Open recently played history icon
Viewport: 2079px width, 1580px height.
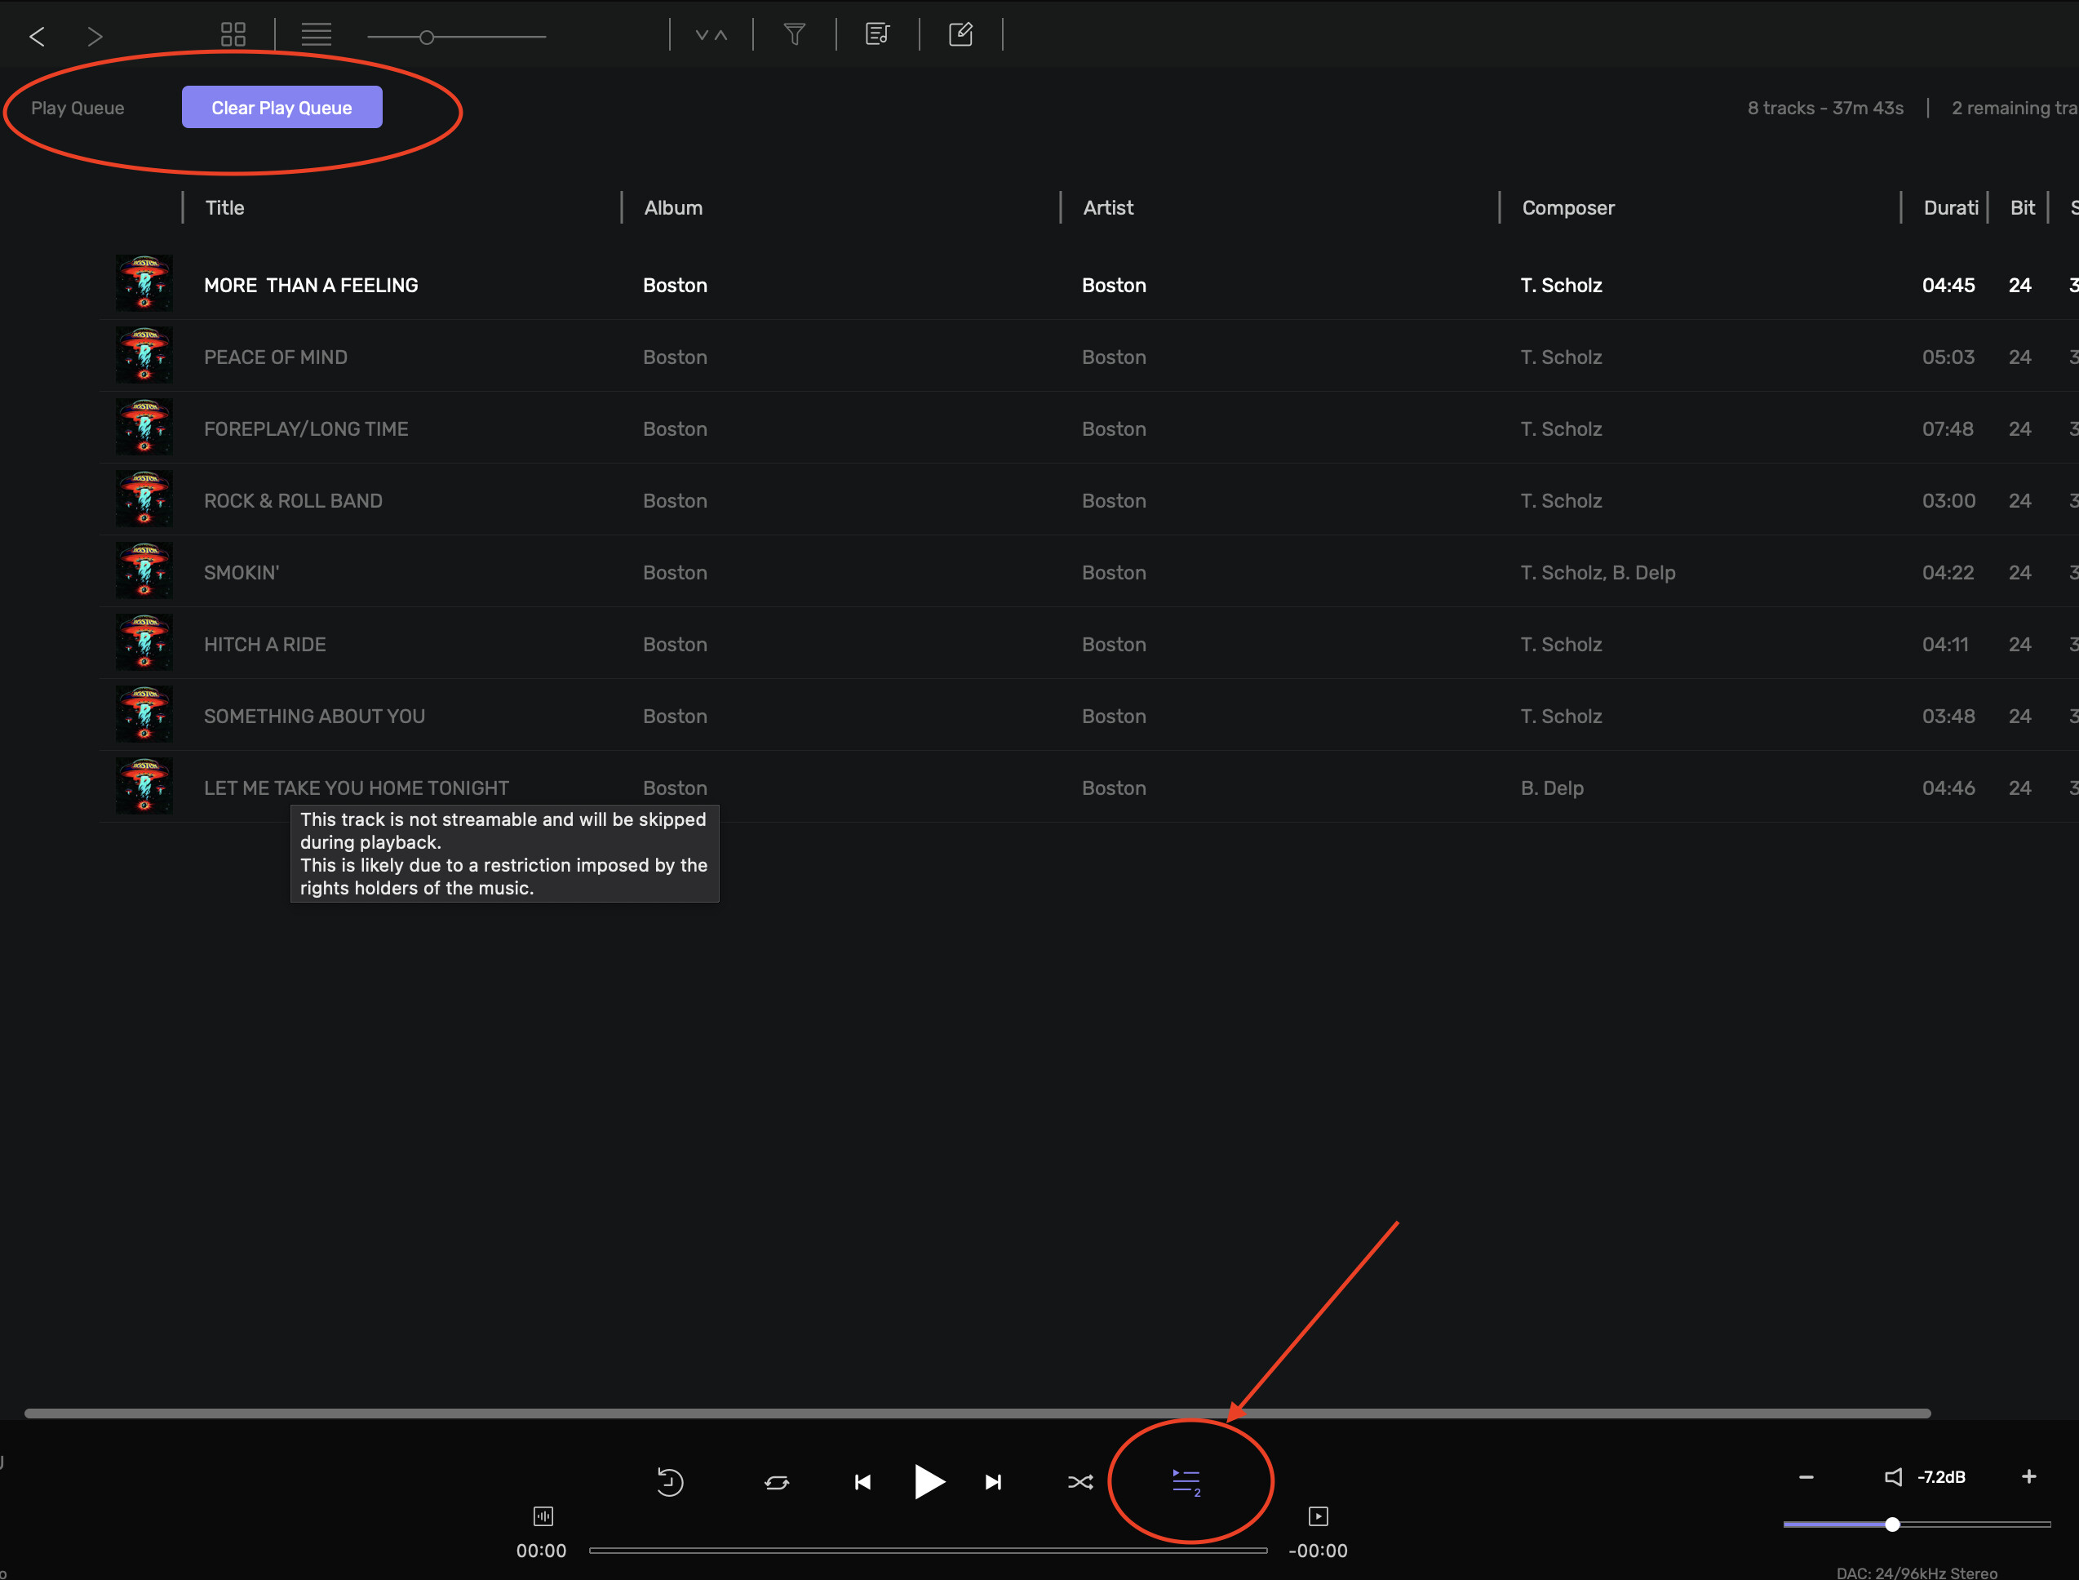[670, 1482]
